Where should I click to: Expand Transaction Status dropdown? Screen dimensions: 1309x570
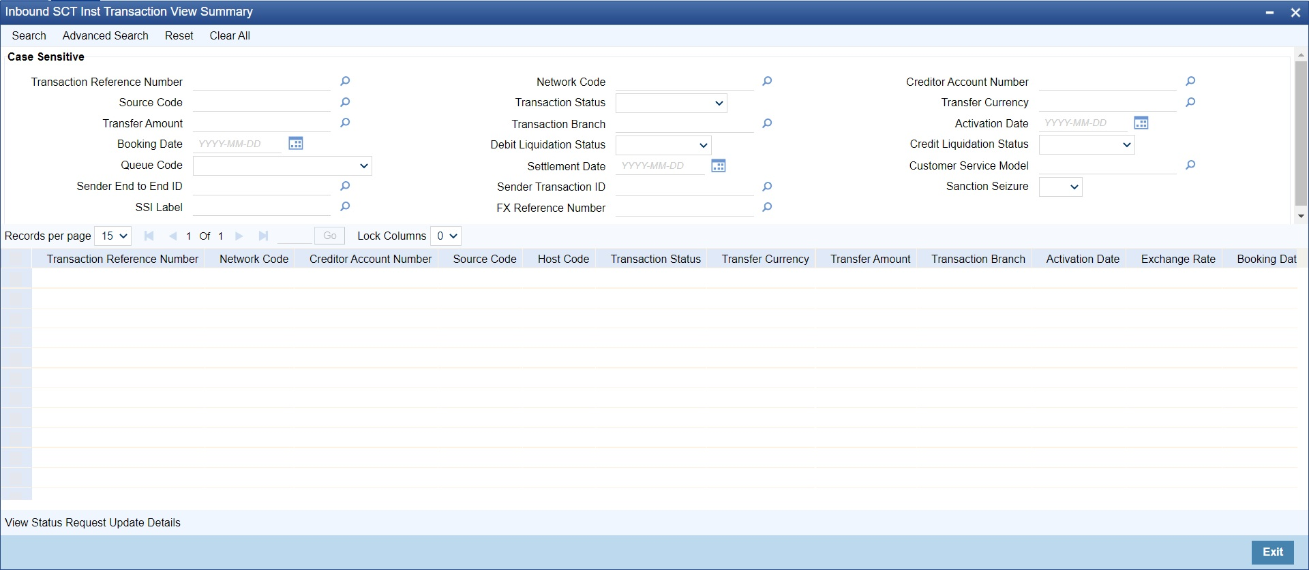coord(672,103)
